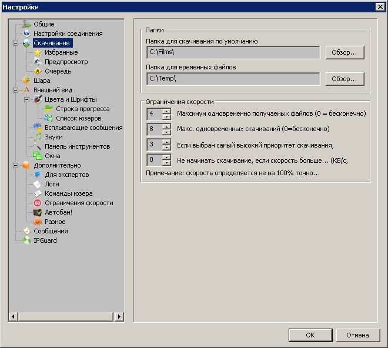
Task: Decrease maximum simultaneously received files value
Action: [167, 117]
